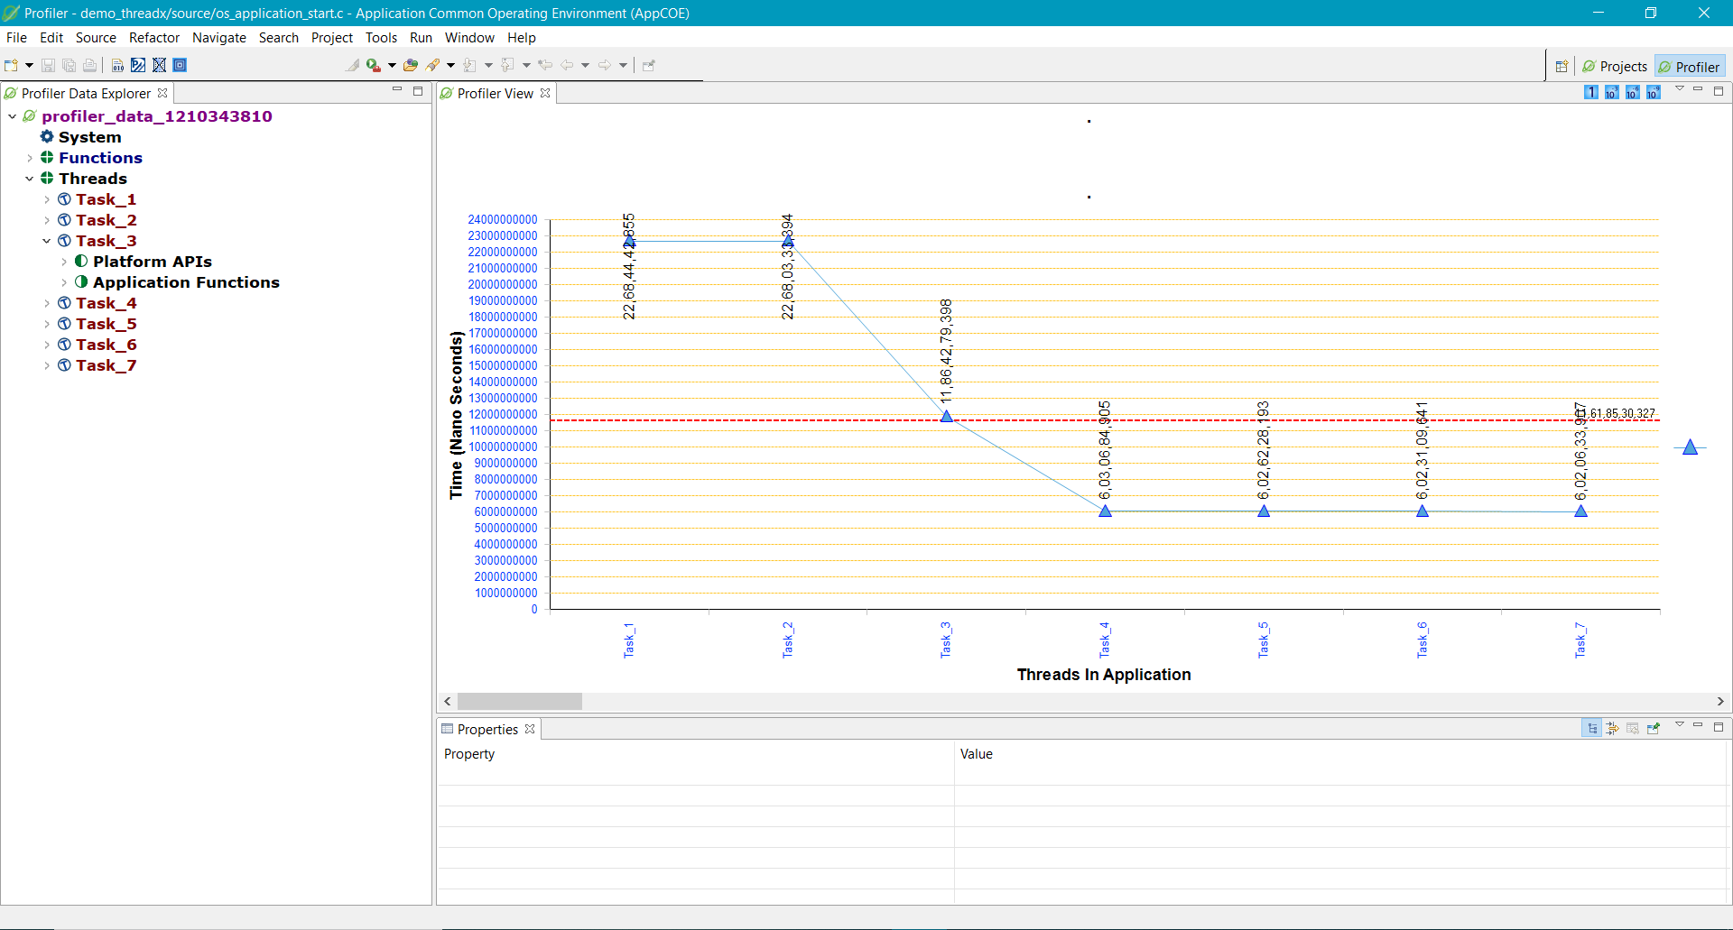
Task: Switch to the Projects perspective
Action: click(x=1615, y=67)
